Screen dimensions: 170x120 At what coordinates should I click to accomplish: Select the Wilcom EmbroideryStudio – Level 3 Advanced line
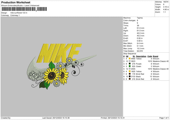pos(20,6)
